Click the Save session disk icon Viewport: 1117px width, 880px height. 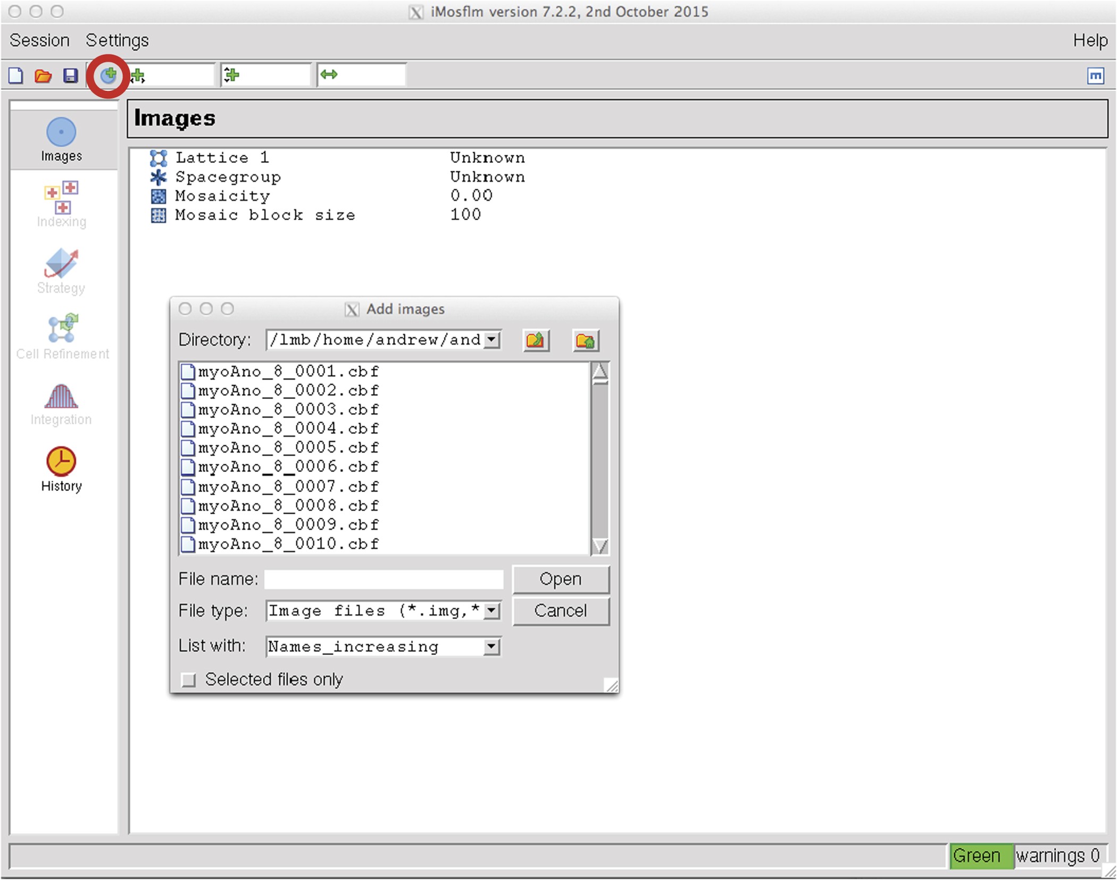(70, 76)
